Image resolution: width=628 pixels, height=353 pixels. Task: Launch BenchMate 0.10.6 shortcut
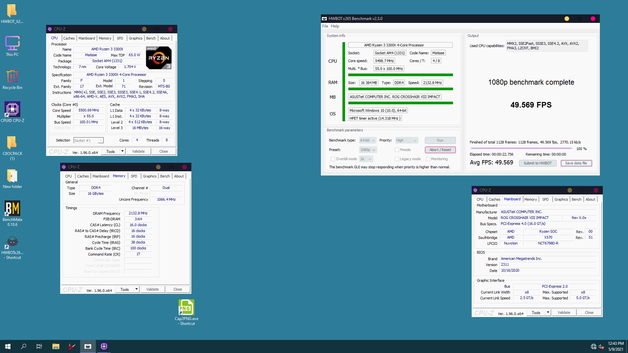12,214
